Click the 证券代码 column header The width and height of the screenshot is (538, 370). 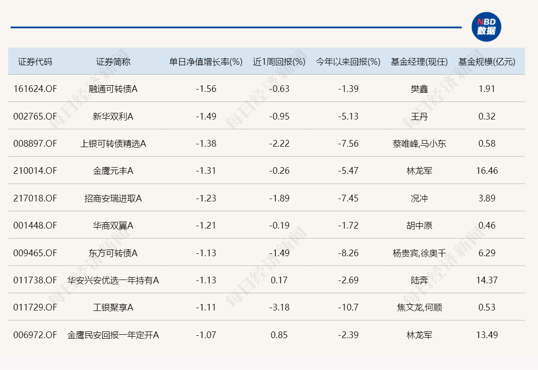coord(35,62)
